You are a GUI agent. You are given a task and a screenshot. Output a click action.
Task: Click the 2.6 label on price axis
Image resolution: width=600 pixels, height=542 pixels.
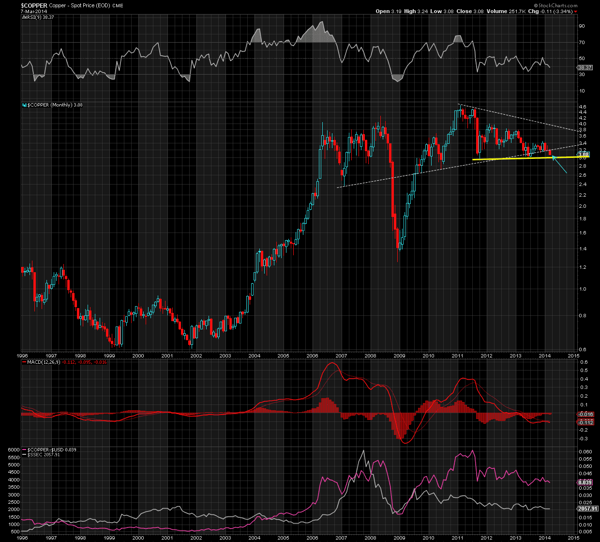point(583,175)
